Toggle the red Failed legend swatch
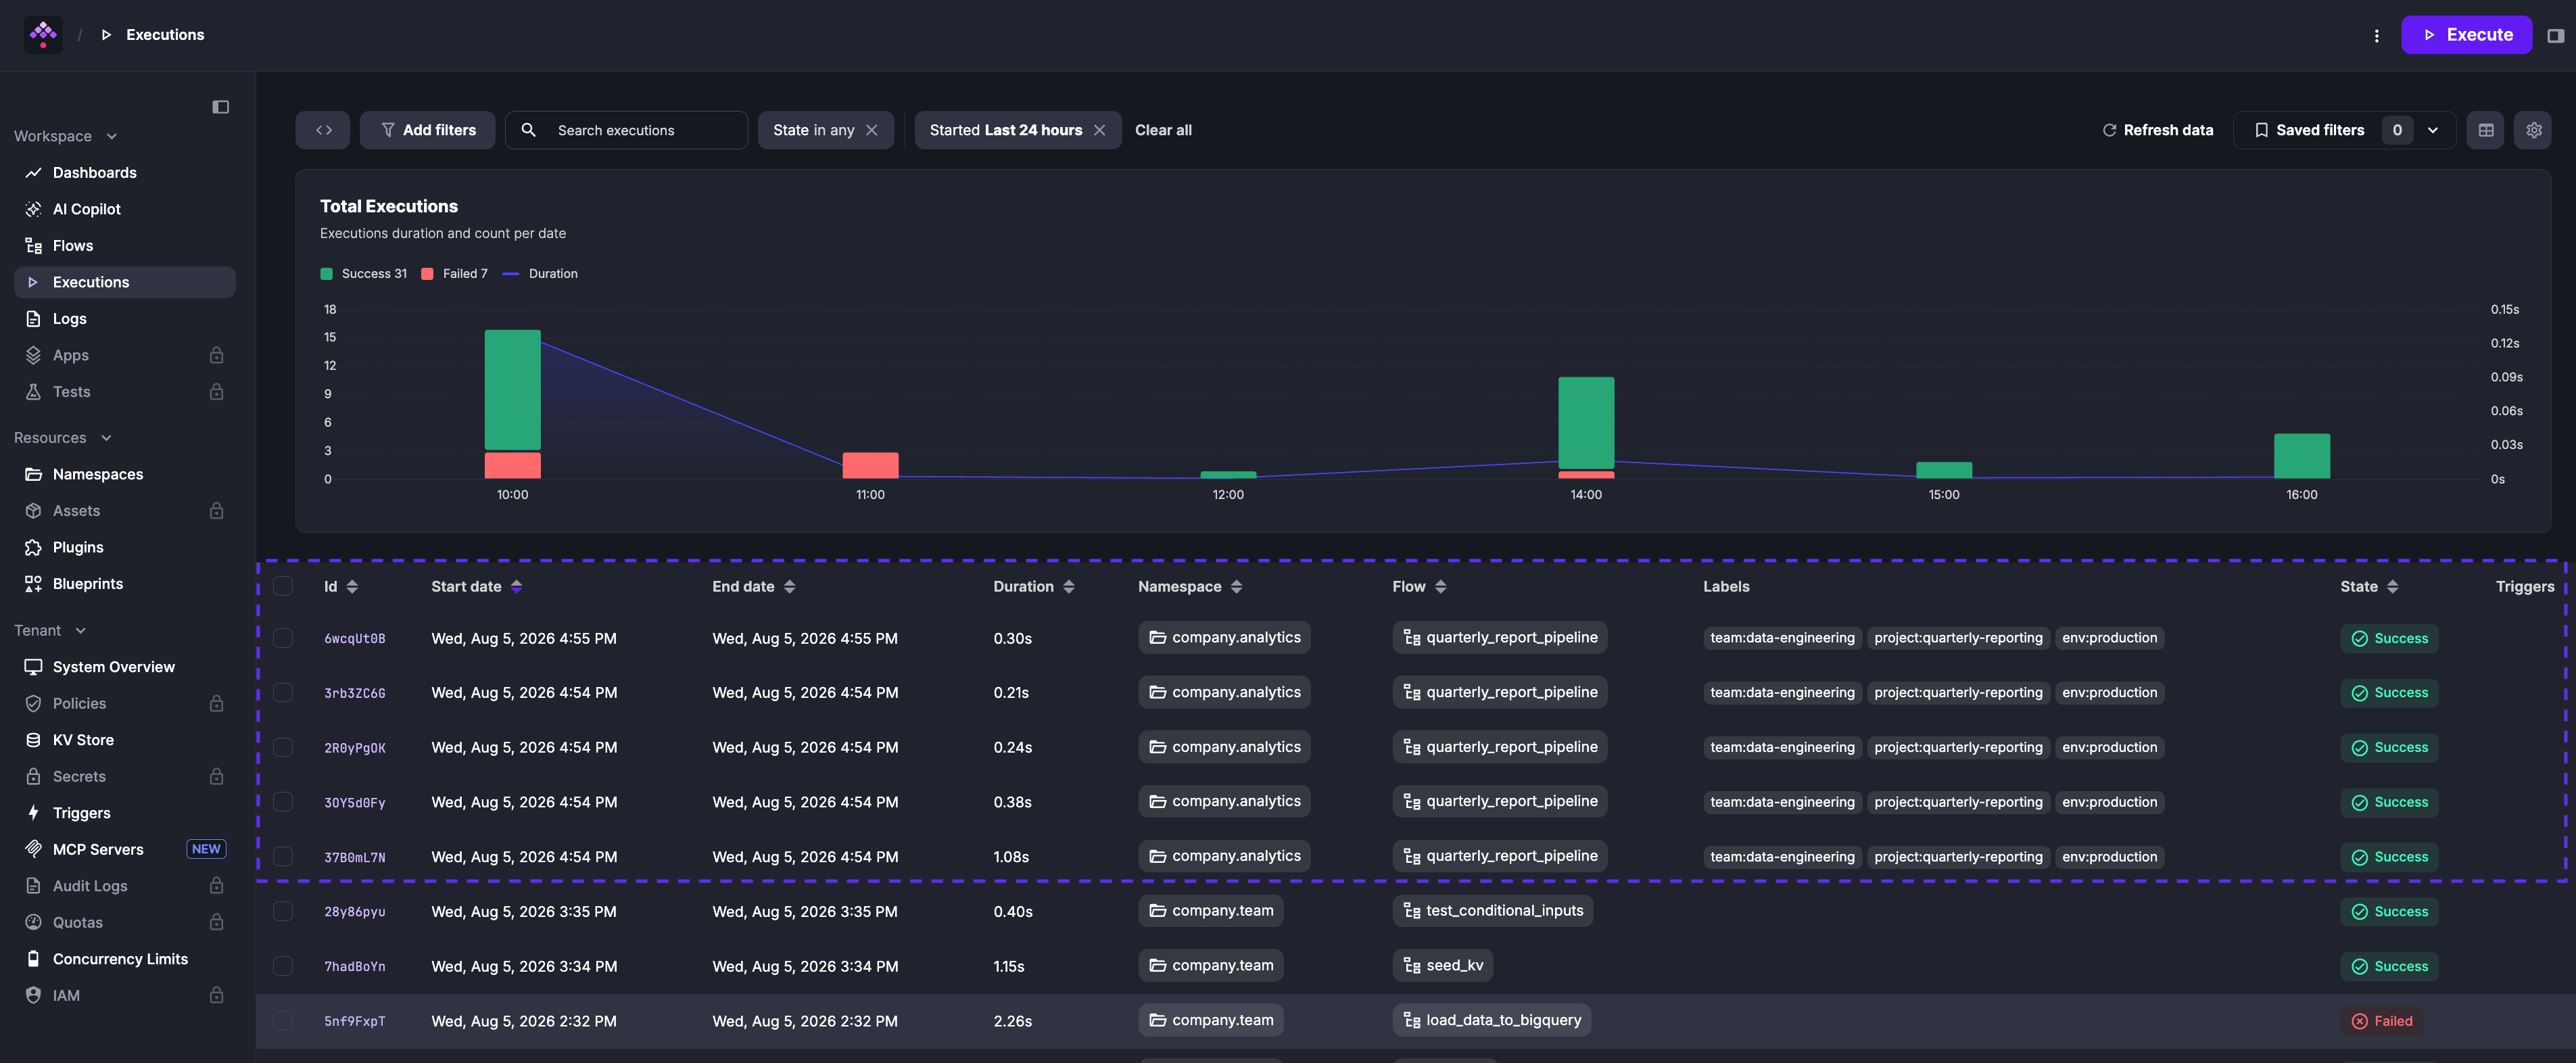 tap(427, 274)
